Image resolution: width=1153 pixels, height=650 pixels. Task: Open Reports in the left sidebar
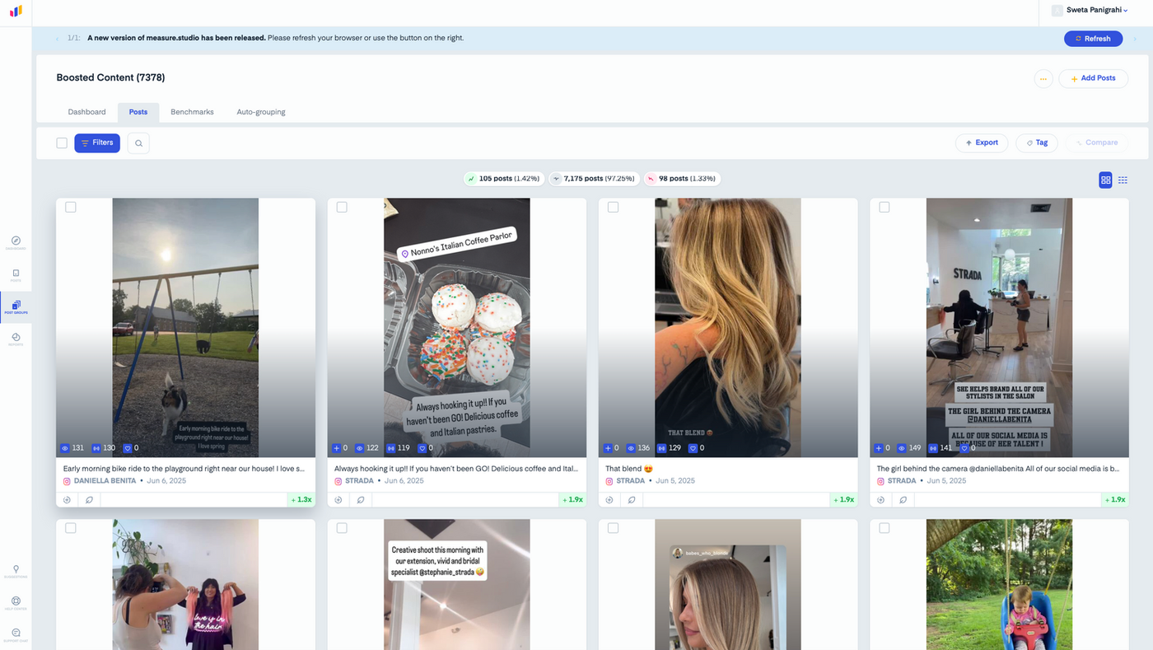tap(16, 339)
